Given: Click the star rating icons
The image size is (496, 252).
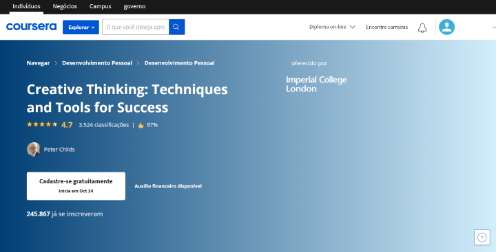Looking at the screenshot, I should click(x=42, y=124).
